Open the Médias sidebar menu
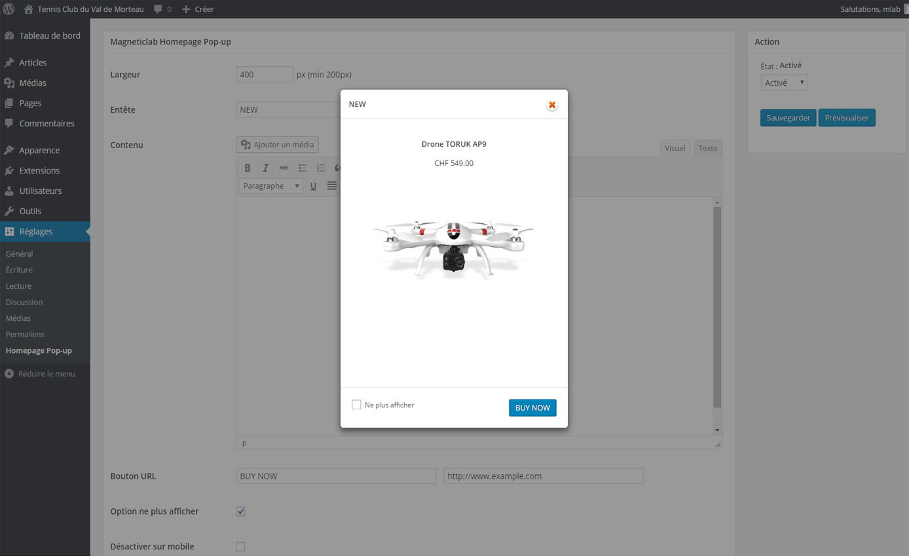 [x=45, y=83]
